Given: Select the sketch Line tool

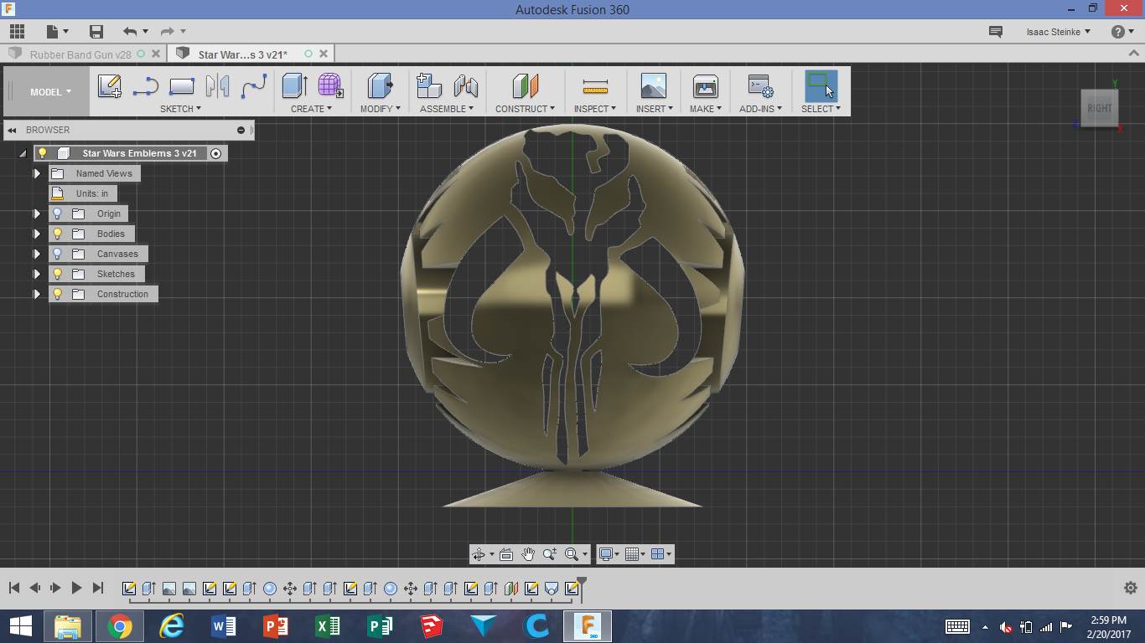Looking at the screenshot, I should point(146,85).
